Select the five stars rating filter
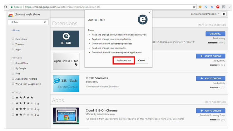Viewport: 233px width, 131px height. pyautogui.click(x=13, y=97)
